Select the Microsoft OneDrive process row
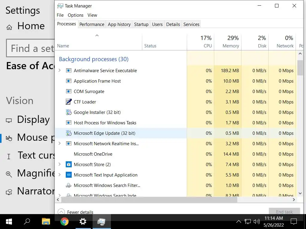The image size is (306, 229). (x=175, y=154)
